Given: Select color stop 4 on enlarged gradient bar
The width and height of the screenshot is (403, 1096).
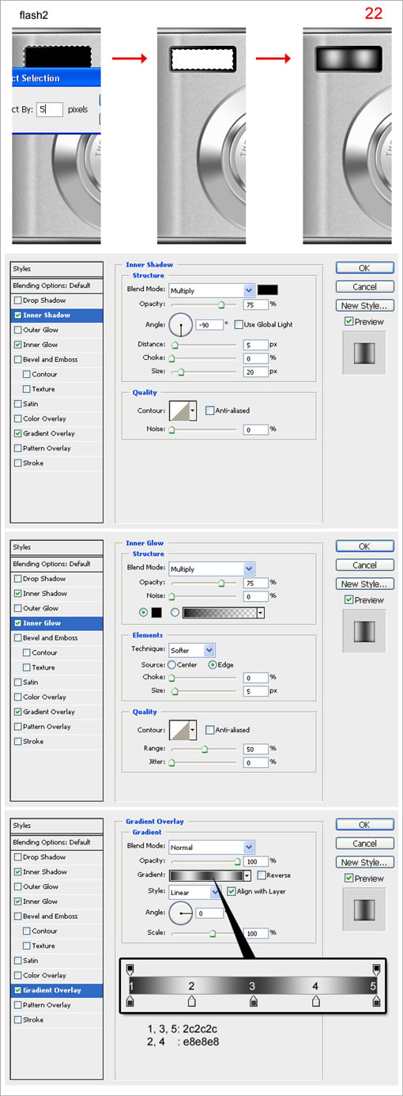Looking at the screenshot, I should (x=316, y=1001).
